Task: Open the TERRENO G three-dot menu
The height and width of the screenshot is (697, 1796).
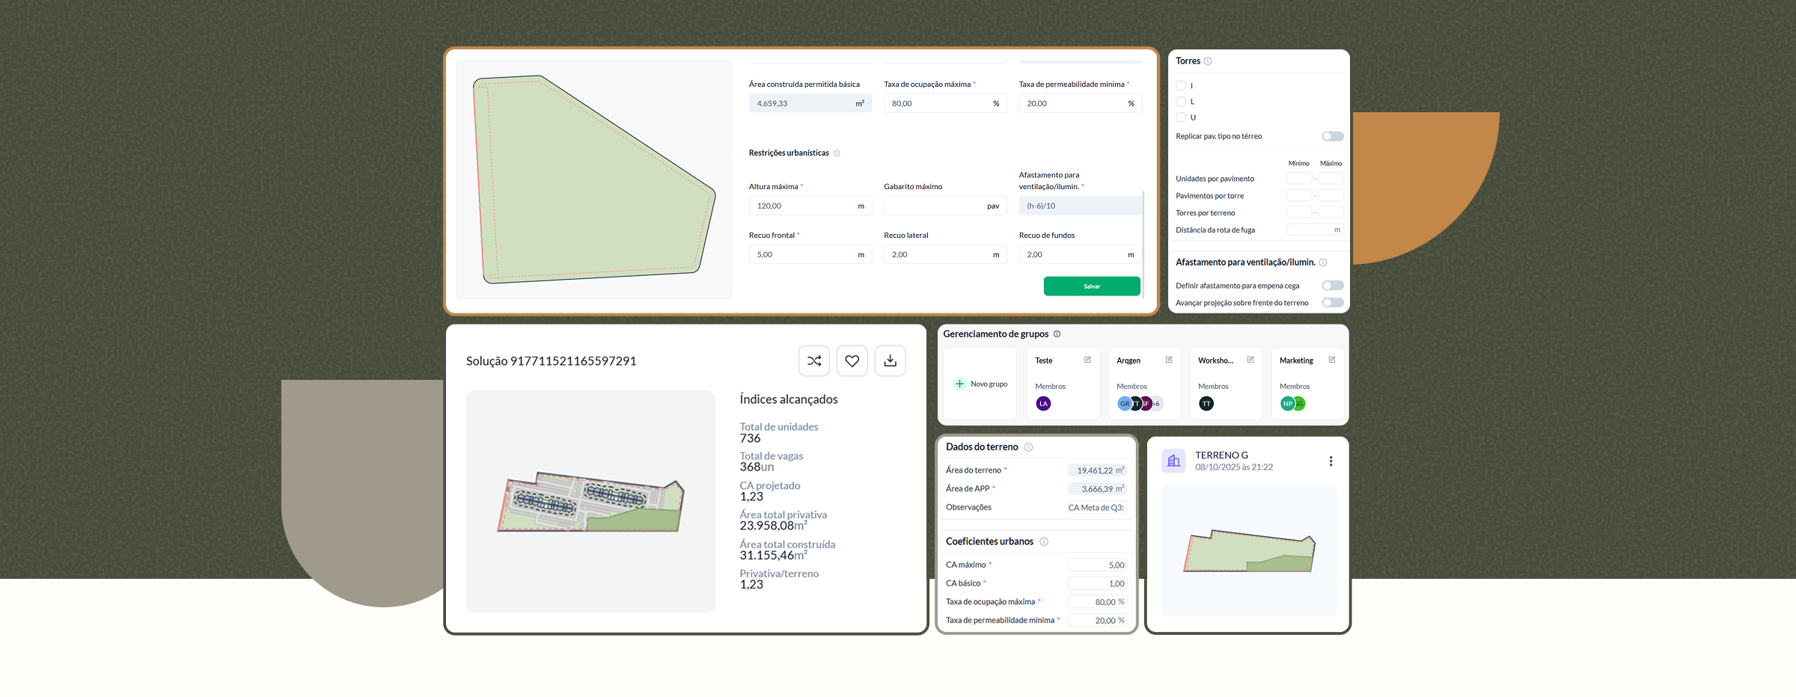Action: coord(1331,461)
